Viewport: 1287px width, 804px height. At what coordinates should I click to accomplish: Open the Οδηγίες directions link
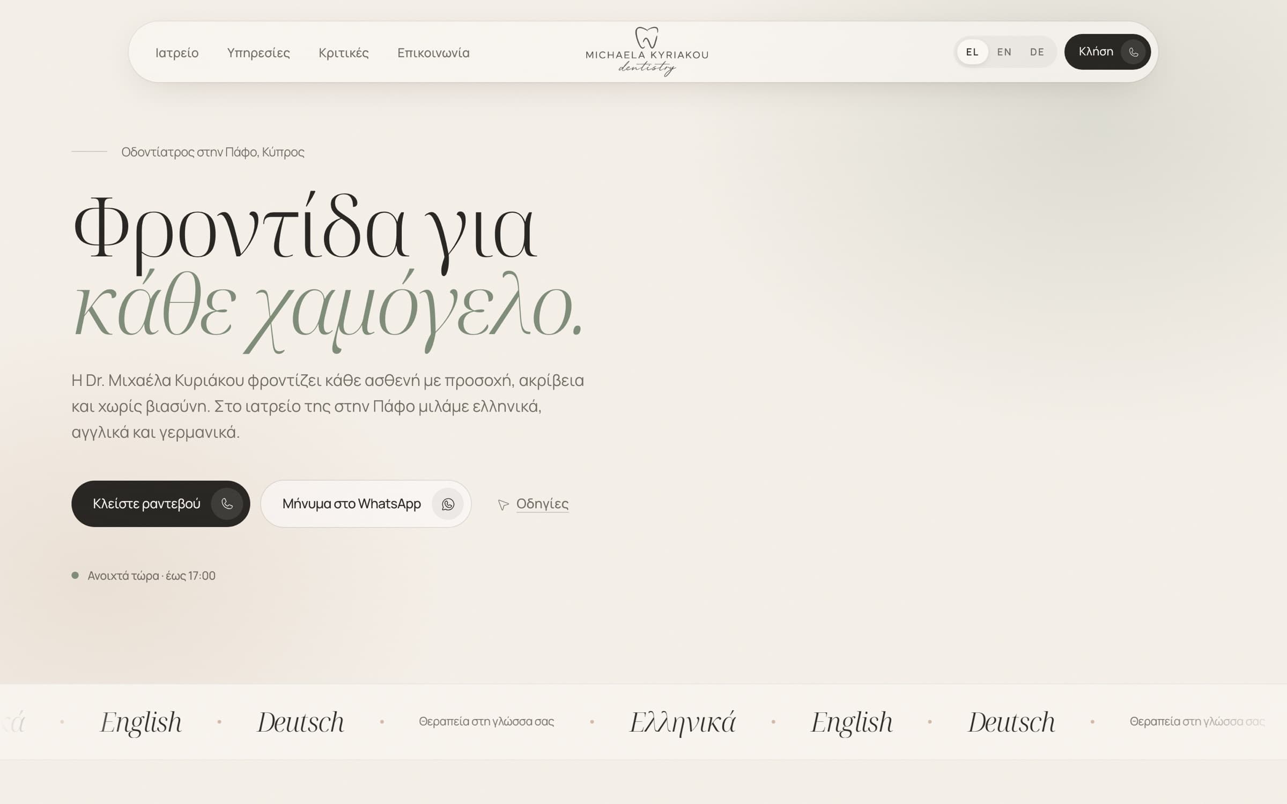(x=542, y=504)
